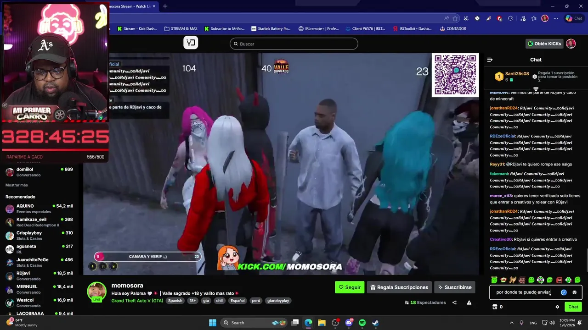
Task: Click the Spanish language tag
Action: pos(175,301)
